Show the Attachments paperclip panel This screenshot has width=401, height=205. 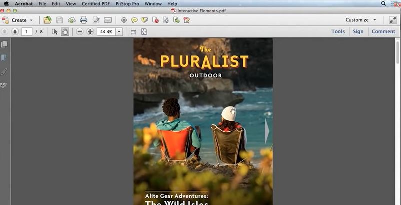4,72
